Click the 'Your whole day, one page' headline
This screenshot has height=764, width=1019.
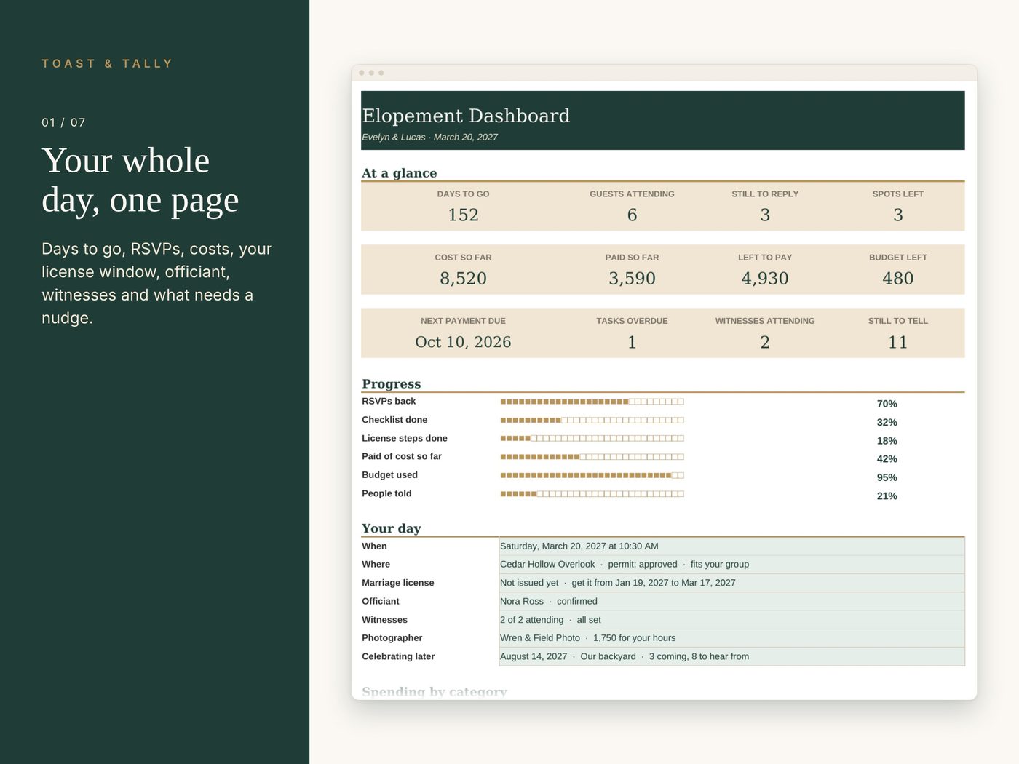(140, 180)
